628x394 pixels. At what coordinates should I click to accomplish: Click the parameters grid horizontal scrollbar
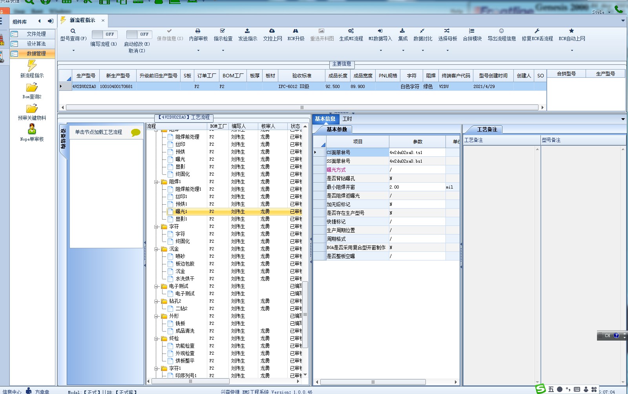373,382
